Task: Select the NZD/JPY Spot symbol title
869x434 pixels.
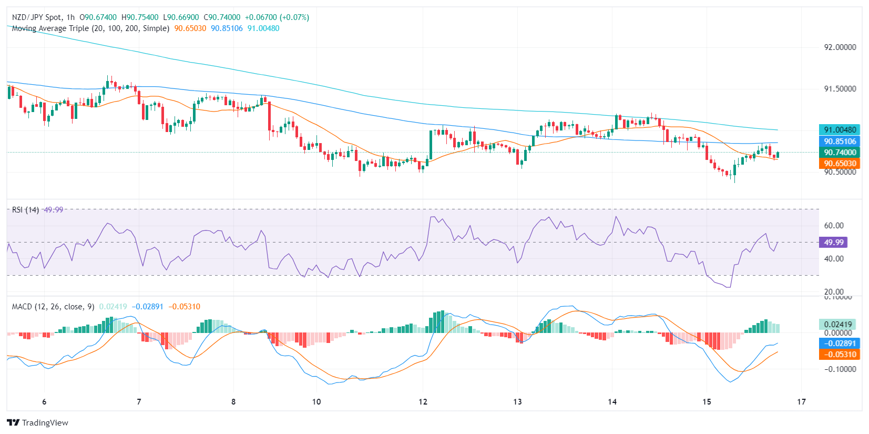Action: [x=36, y=17]
